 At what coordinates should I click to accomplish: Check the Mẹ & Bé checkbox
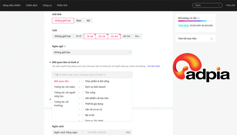pyautogui.click(x=83, y=115)
